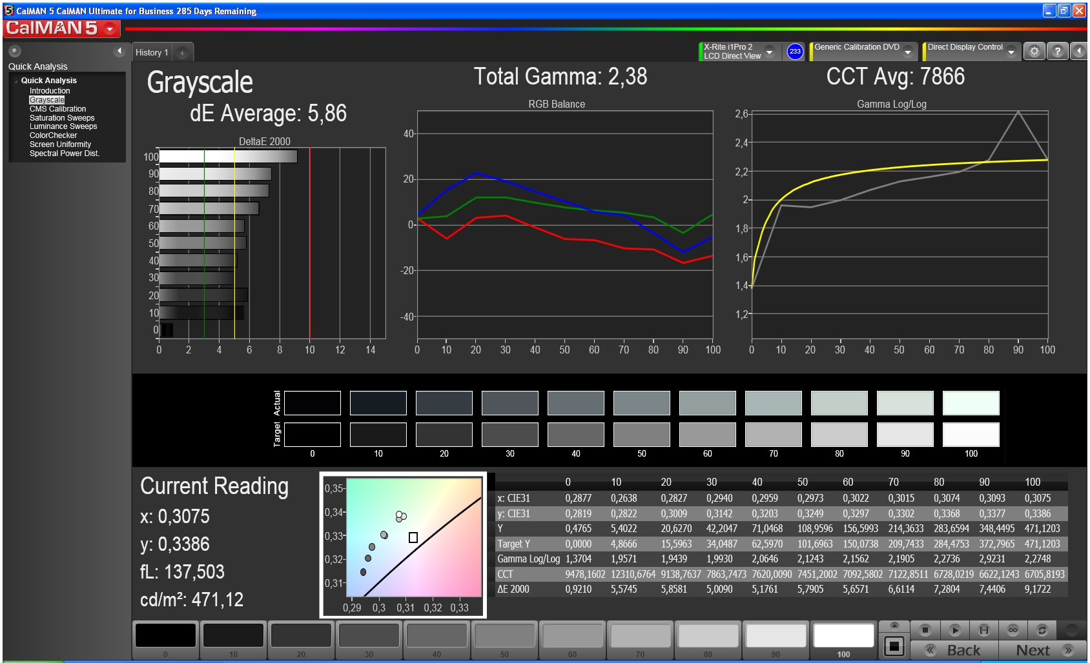Select Grayscale in Quick Analysis list
Viewport: 1090px width, 663px height.
coord(46,100)
